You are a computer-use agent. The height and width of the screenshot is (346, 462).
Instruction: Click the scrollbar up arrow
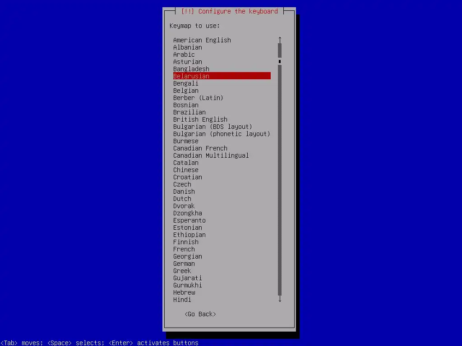[x=280, y=40]
